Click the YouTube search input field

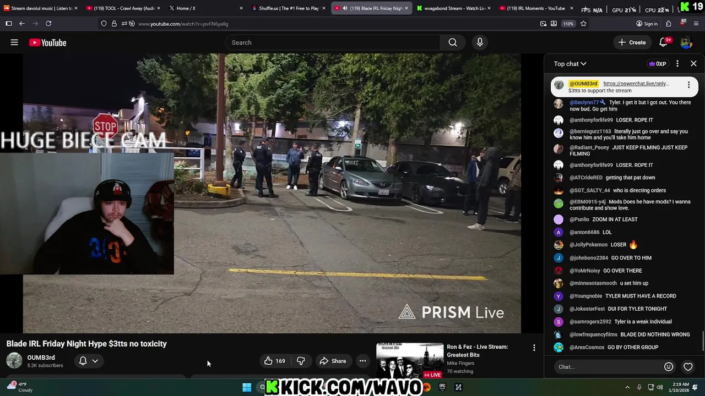333,42
